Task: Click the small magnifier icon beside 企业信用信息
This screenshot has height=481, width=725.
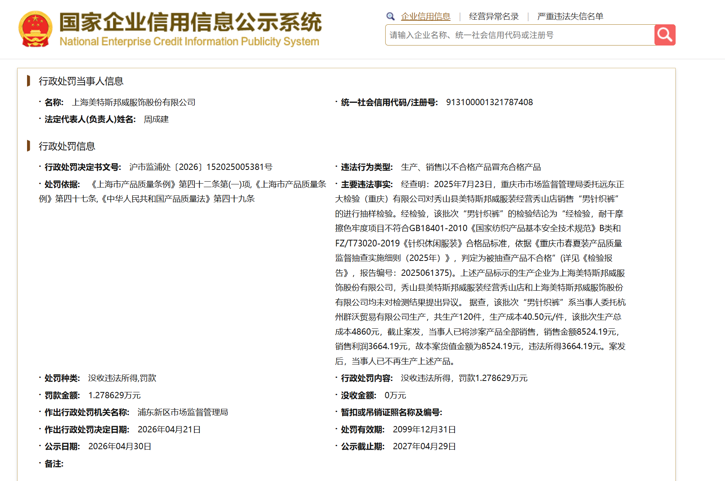Action: [390, 16]
